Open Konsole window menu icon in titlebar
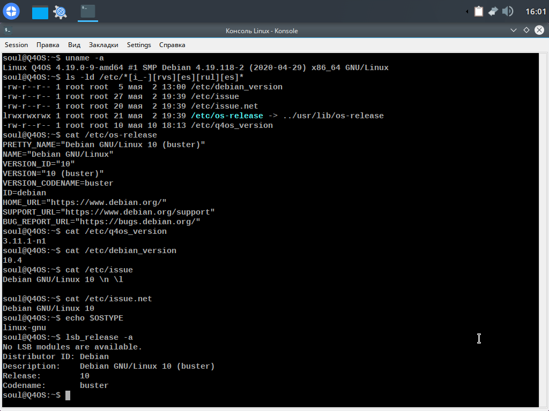 pos(8,31)
